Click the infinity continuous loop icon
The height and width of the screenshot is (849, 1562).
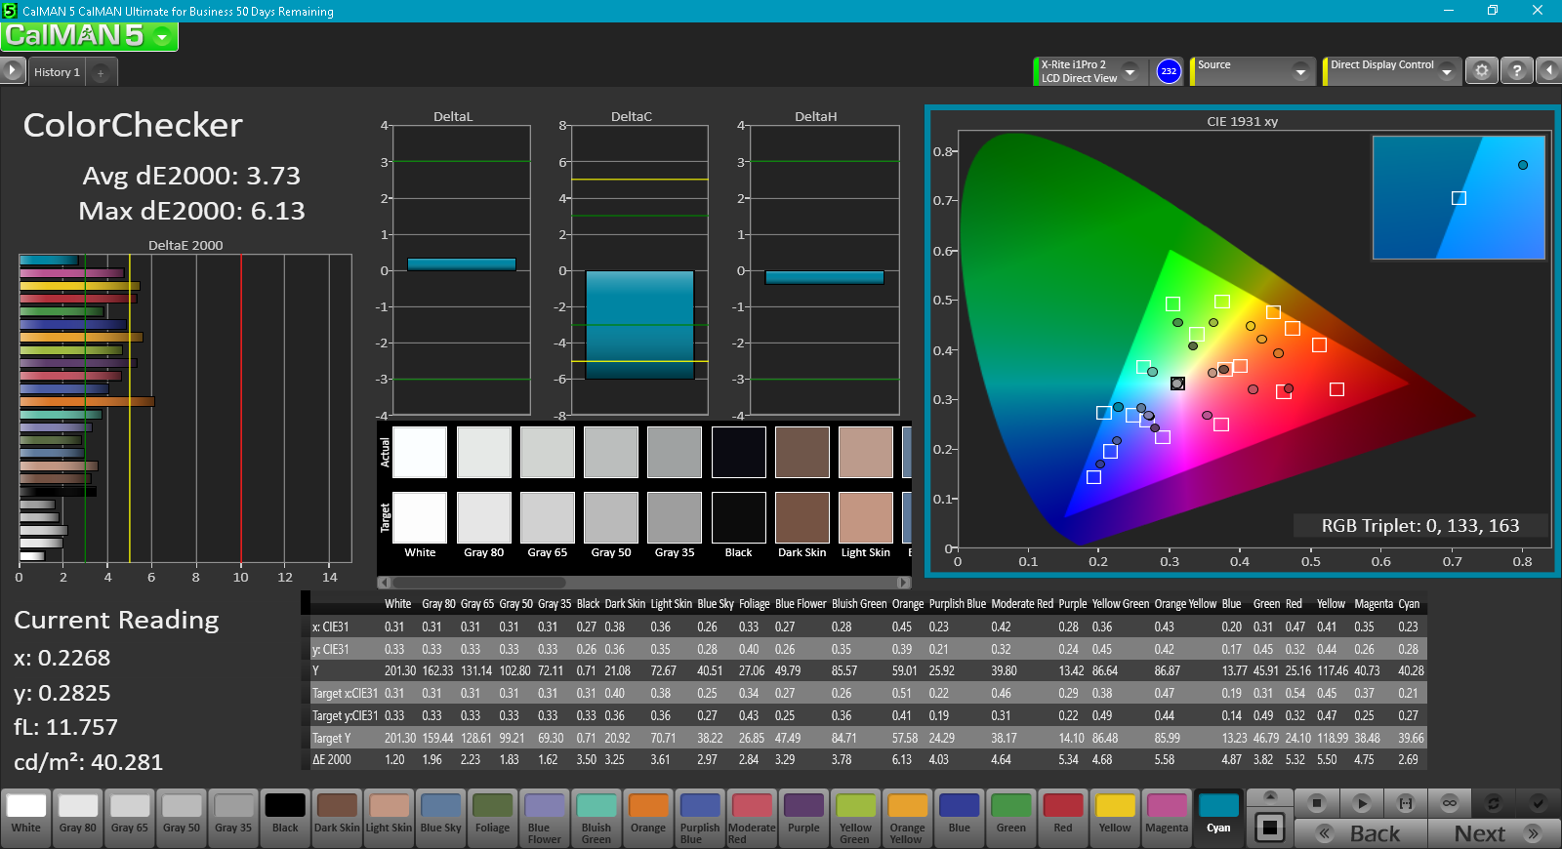(x=1450, y=803)
